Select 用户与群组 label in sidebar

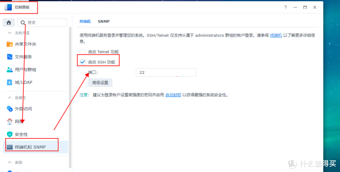click(x=25, y=70)
